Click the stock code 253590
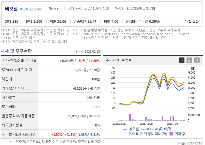 [x=35, y=9]
